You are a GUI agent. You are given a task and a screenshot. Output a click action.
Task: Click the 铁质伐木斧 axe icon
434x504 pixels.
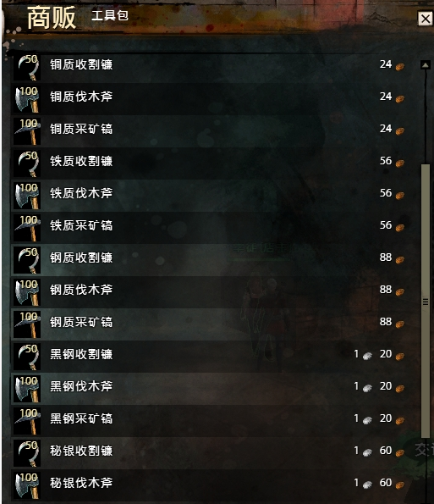[x=27, y=196]
